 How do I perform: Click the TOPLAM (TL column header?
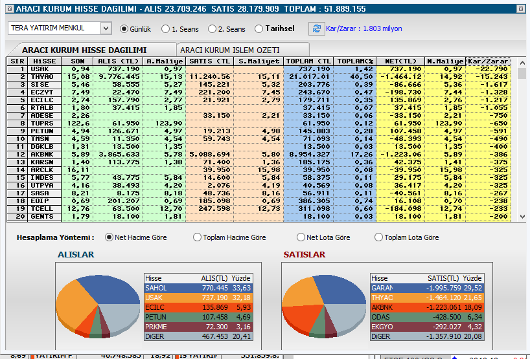pos(308,61)
